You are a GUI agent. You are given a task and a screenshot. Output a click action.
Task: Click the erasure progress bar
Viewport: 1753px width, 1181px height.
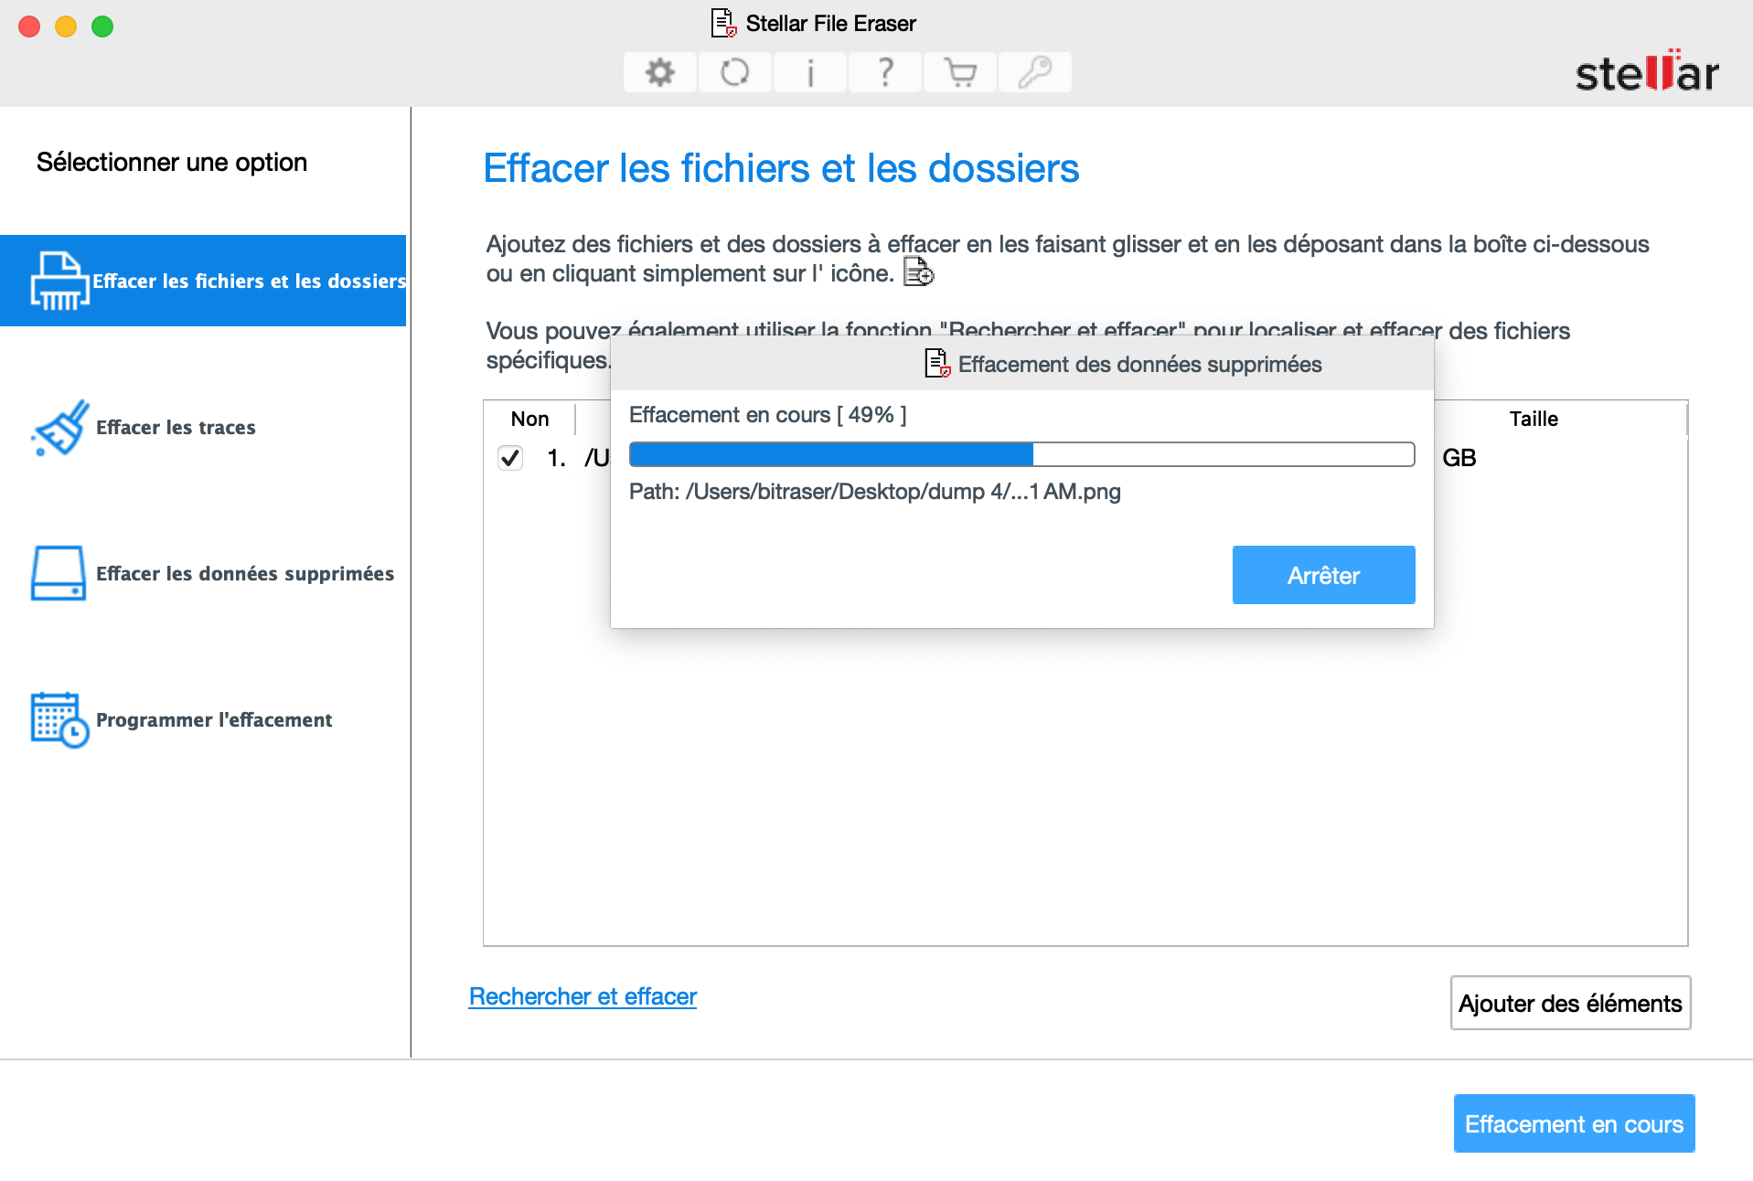click(x=1021, y=454)
